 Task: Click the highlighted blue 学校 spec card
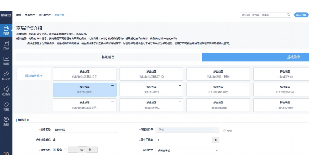(x=84, y=89)
